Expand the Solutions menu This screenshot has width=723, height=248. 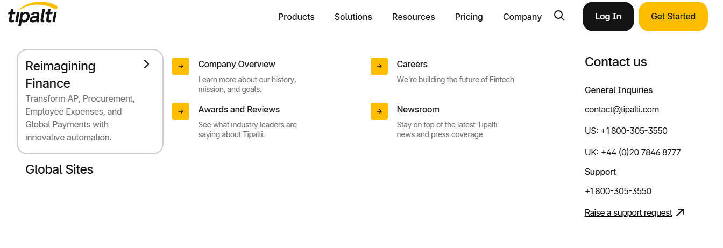click(353, 17)
